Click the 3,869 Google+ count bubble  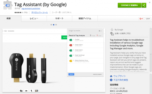tap(148, 19)
